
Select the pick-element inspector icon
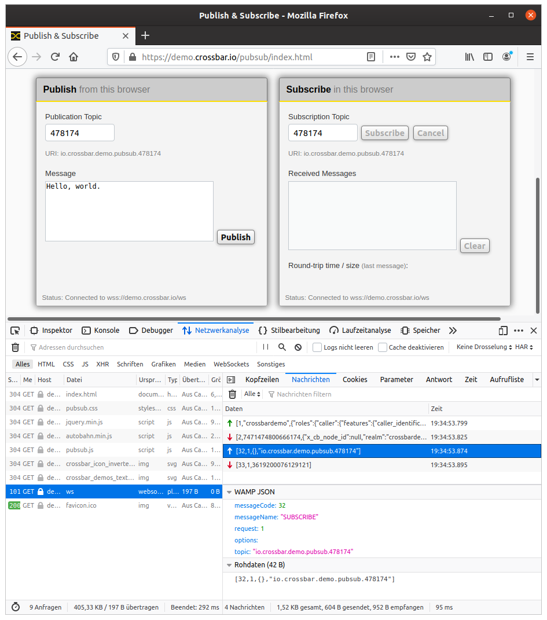16,330
